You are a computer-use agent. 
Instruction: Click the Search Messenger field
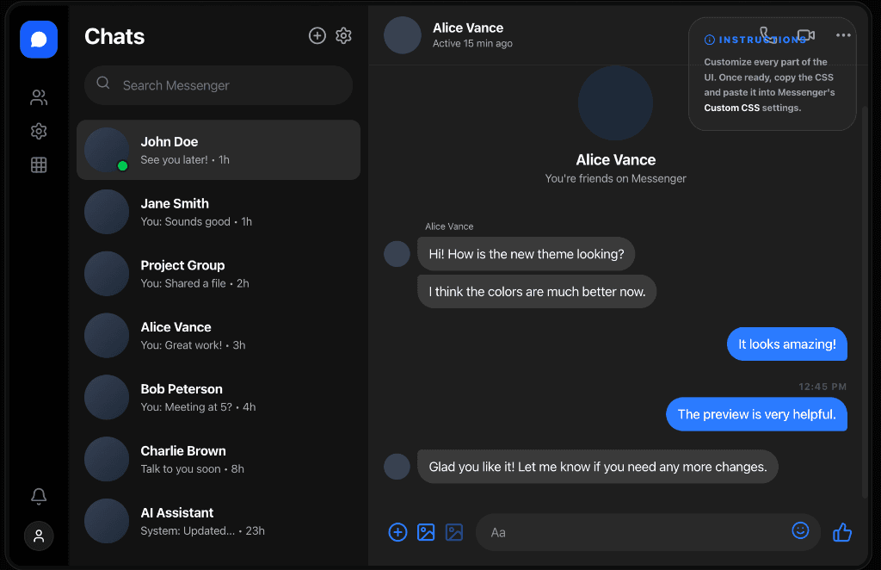pyautogui.click(x=218, y=85)
